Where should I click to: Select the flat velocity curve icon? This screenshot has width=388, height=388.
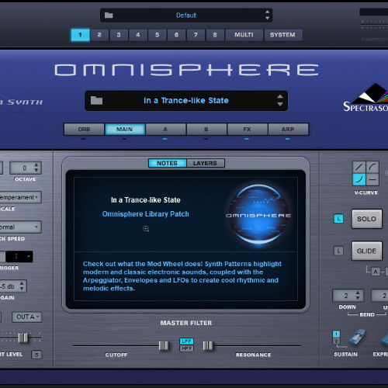(372, 179)
